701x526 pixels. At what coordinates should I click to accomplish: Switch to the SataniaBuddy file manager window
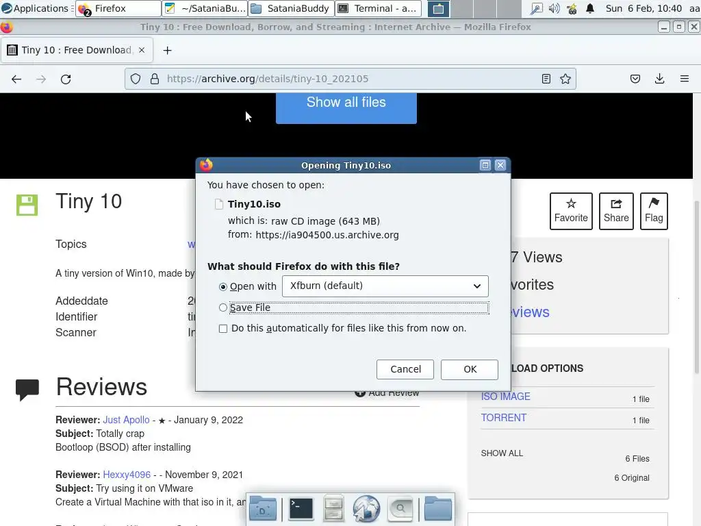coord(290,8)
